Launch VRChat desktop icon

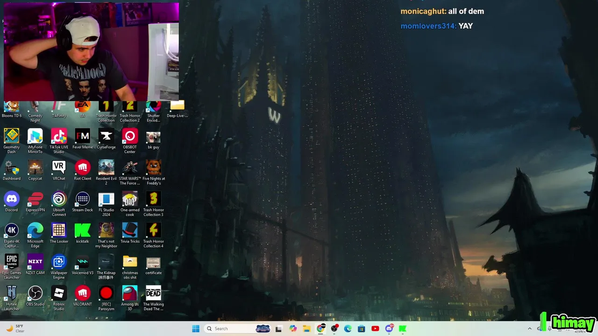tap(59, 170)
